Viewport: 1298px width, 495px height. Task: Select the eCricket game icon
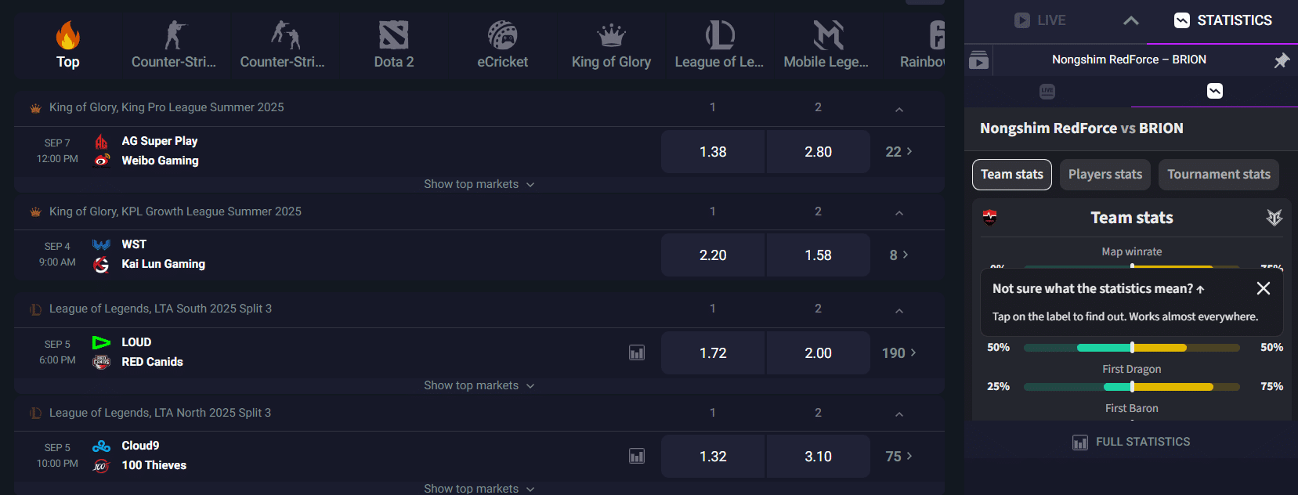[502, 45]
